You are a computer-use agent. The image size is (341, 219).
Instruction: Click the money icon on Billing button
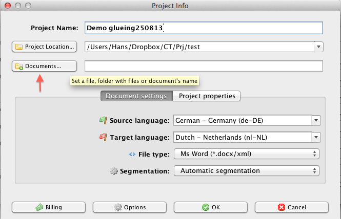tap(38, 207)
